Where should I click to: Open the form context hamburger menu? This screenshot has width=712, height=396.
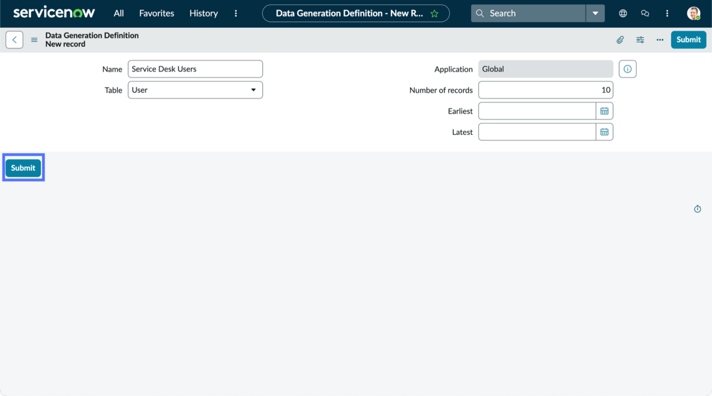[34, 40]
